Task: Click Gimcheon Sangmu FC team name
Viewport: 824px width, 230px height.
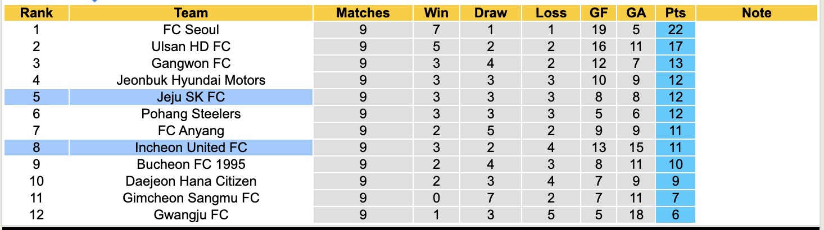Action: pos(191,198)
